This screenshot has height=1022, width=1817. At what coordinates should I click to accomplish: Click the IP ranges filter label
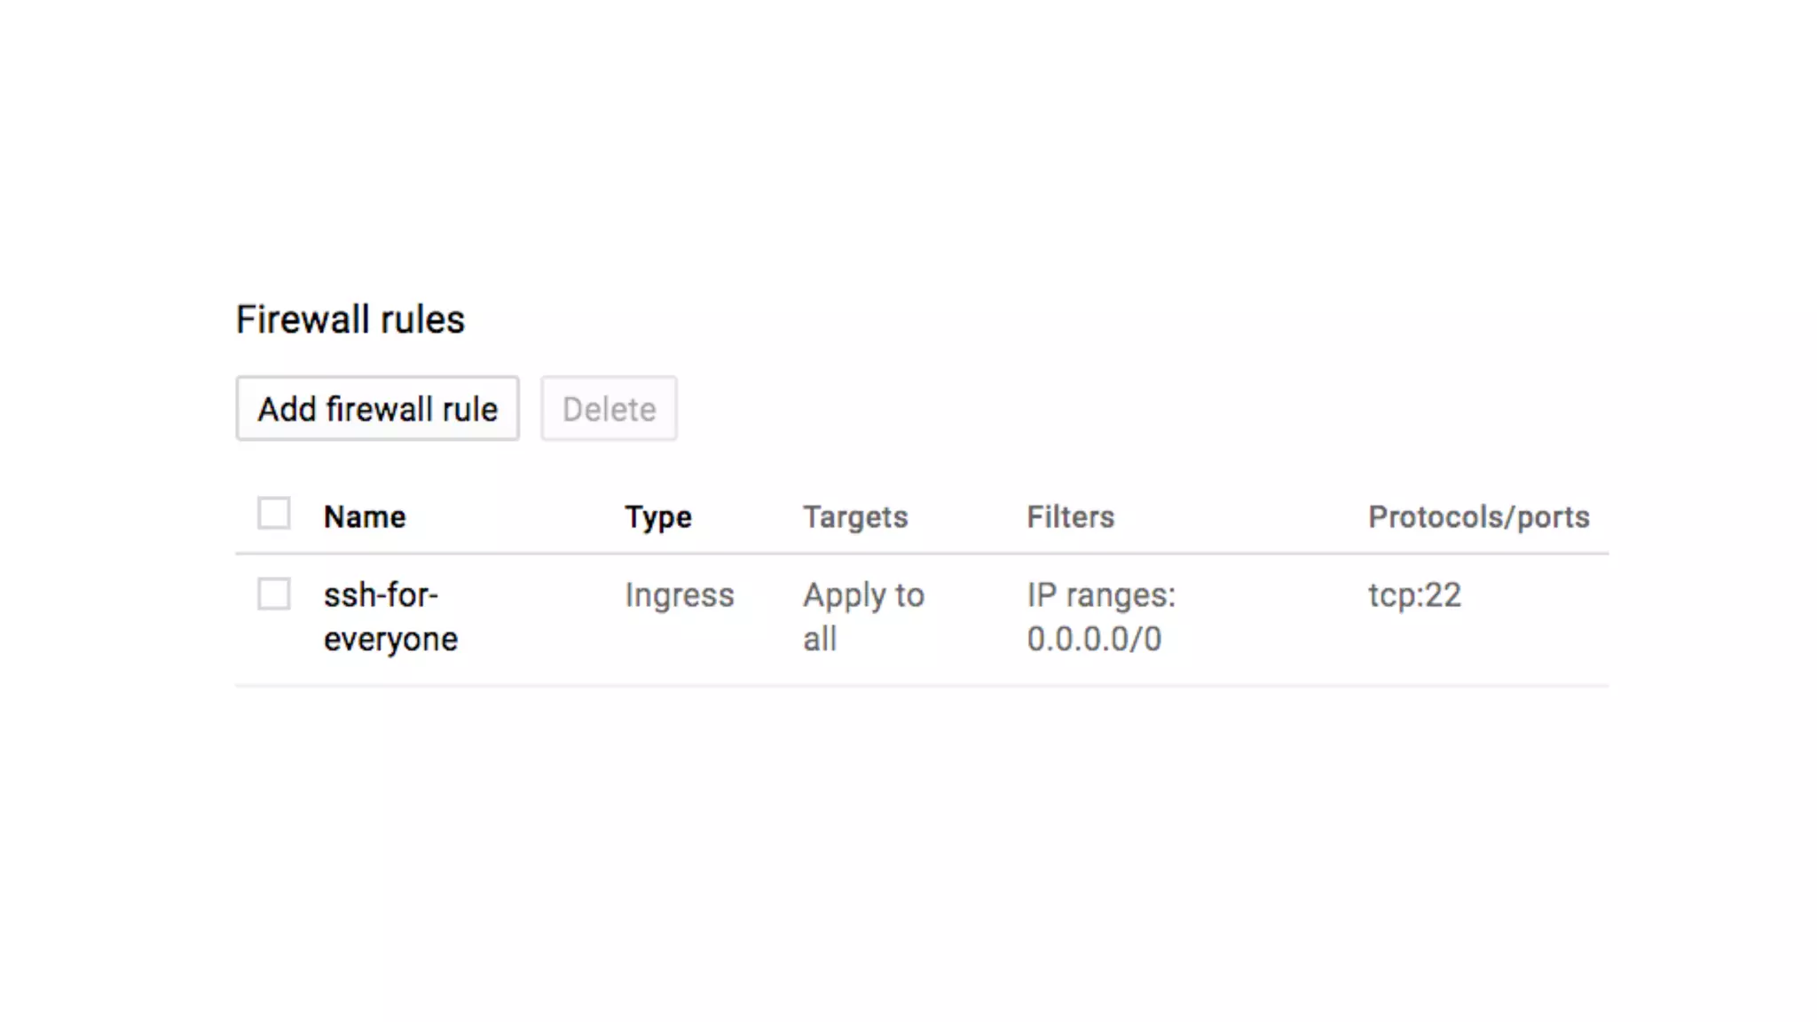click(1101, 595)
